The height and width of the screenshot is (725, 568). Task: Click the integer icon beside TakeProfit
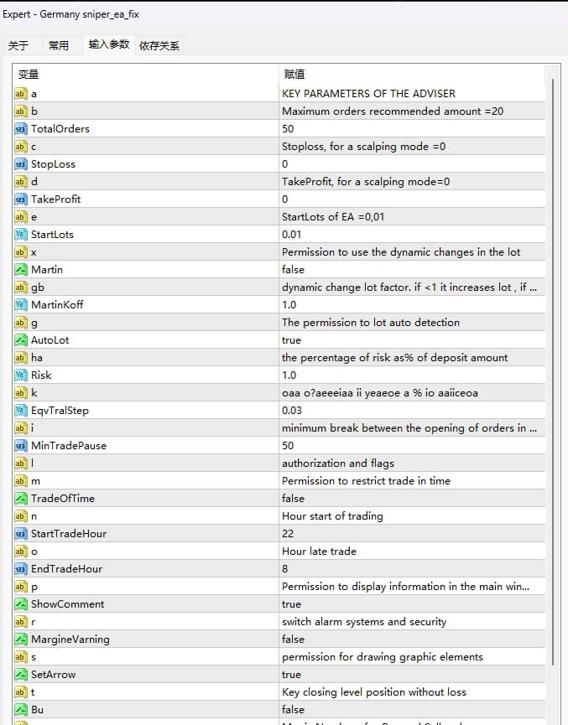21,199
